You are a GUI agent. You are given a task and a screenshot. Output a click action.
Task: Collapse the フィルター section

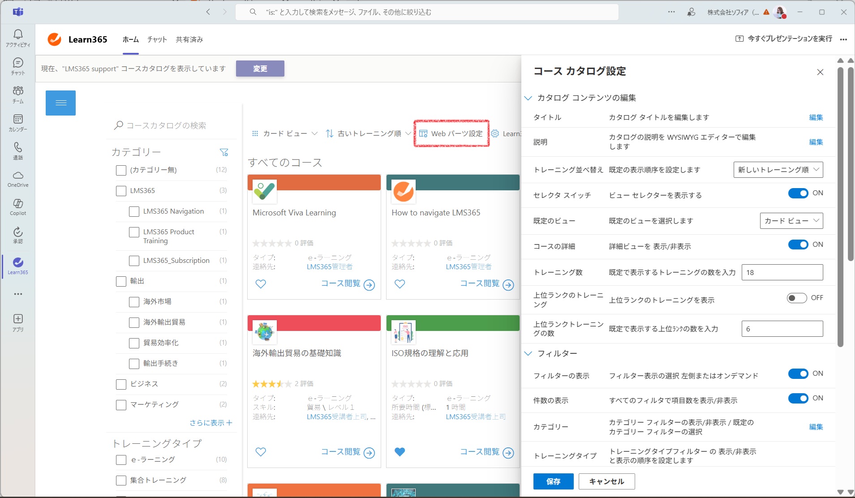528,353
